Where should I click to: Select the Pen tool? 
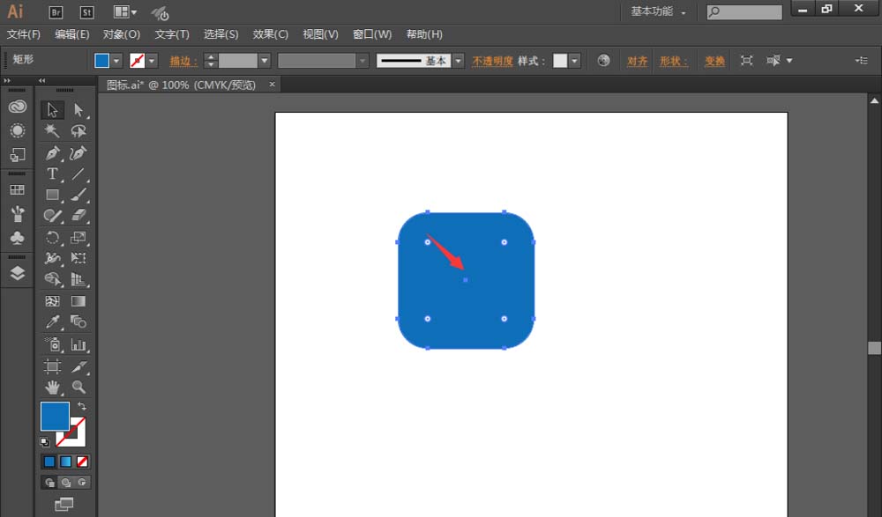pos(52,153)
